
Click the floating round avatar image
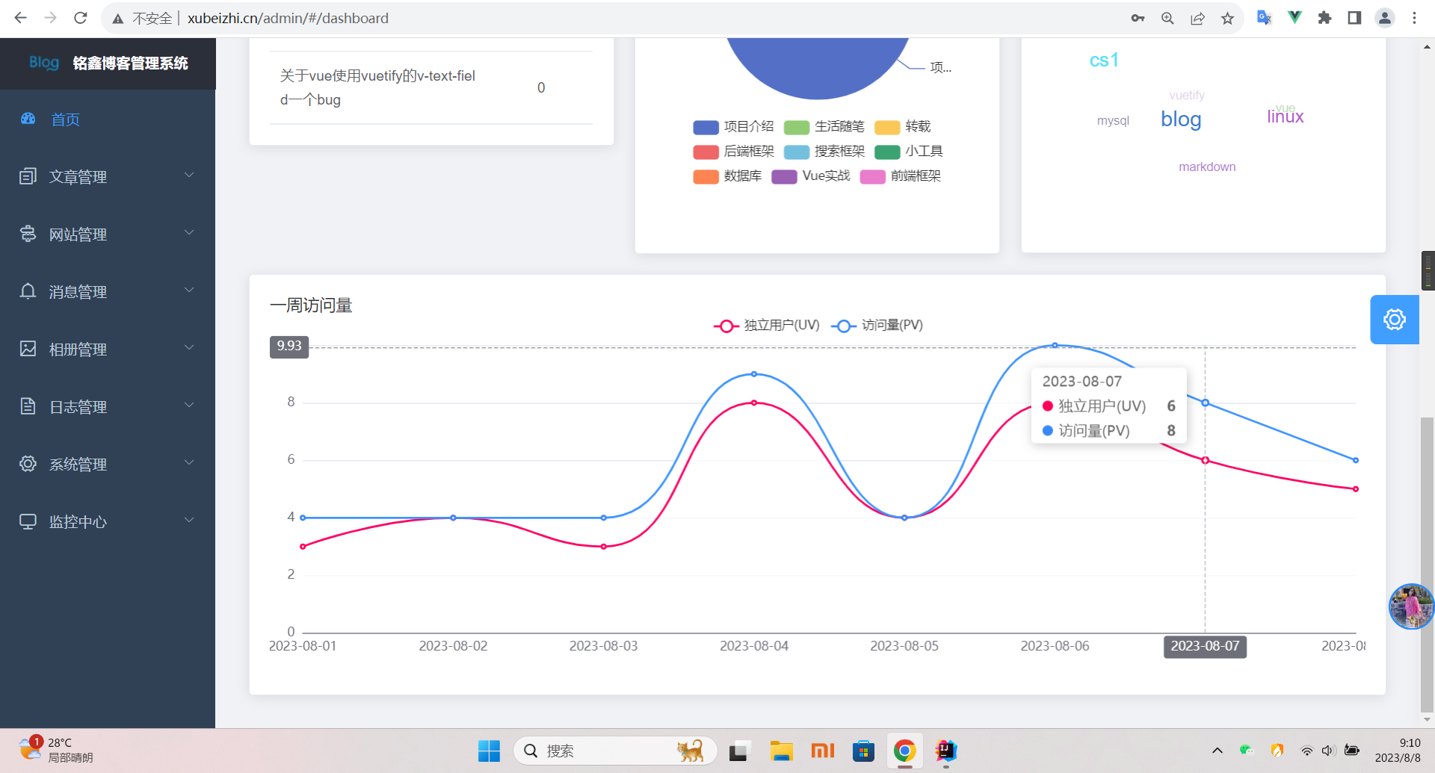point(1411,606)
